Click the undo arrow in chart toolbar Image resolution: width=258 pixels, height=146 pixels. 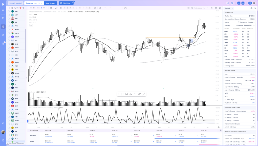[x=105, y=8]
